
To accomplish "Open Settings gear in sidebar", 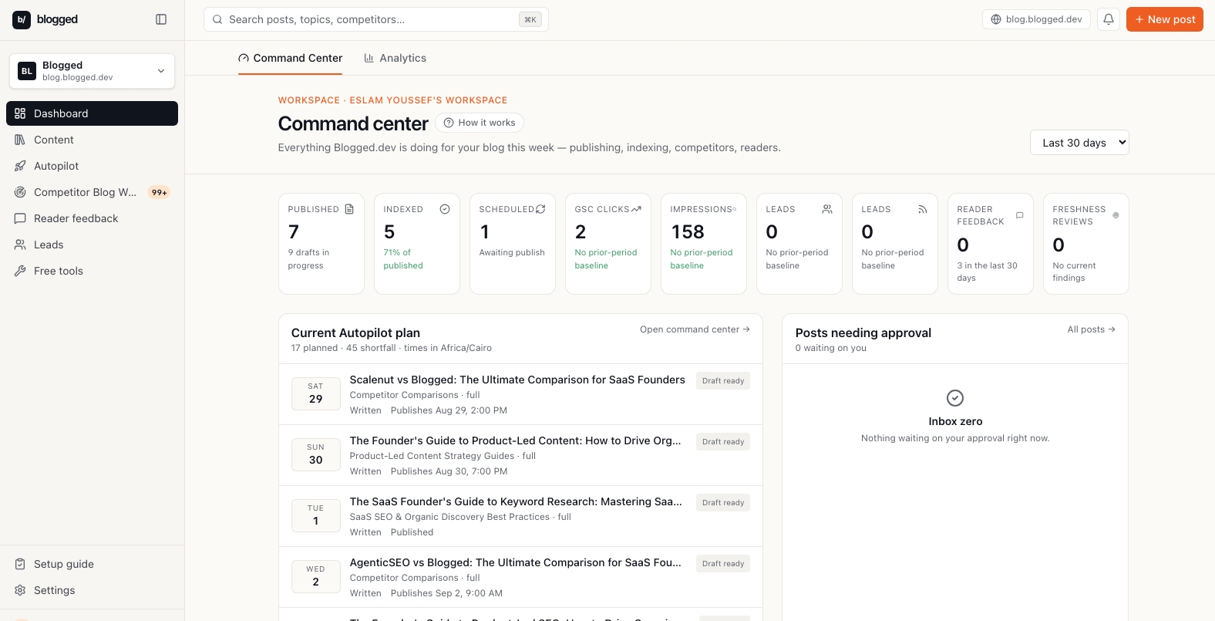I will pos(20,590).
